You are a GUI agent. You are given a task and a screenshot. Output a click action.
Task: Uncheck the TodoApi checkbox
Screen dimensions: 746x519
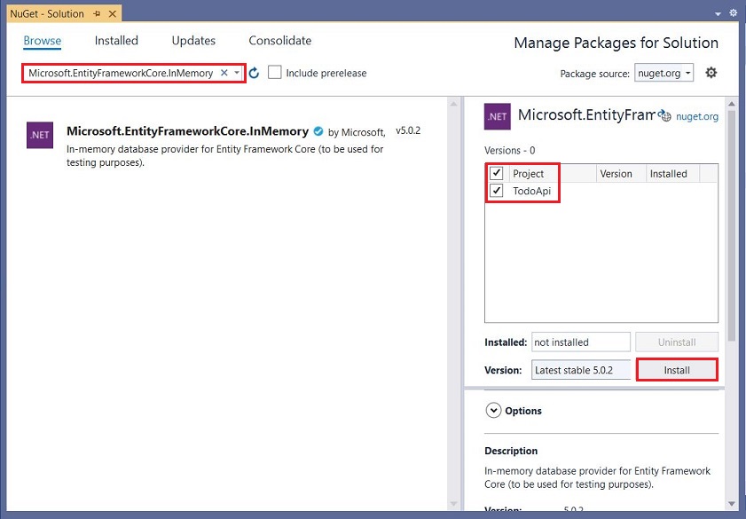click(497, 190)
